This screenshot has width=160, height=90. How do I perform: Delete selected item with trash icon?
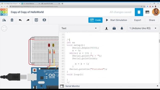coord(12,20)
